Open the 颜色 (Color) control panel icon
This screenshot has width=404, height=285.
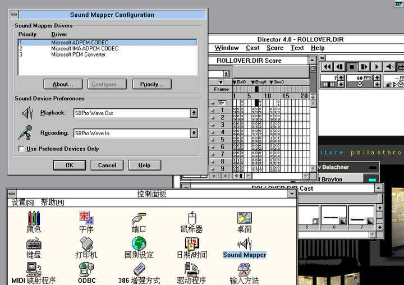[33, 218]
